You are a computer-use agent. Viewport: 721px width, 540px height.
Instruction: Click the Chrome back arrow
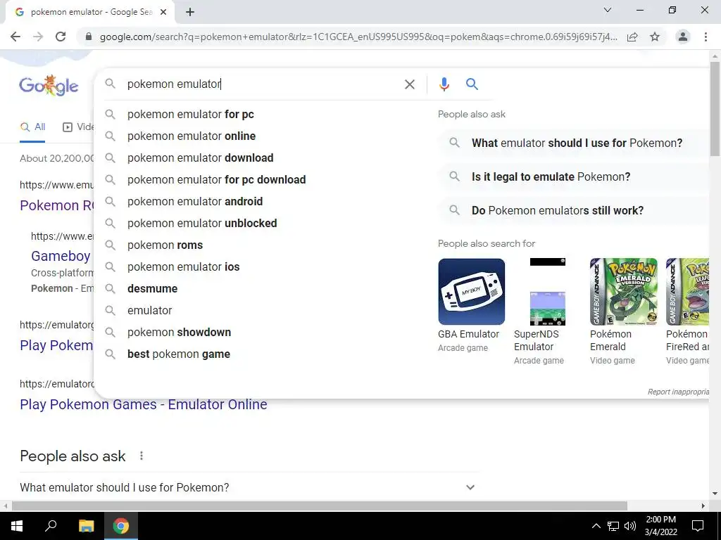click(x=15, y=37)
